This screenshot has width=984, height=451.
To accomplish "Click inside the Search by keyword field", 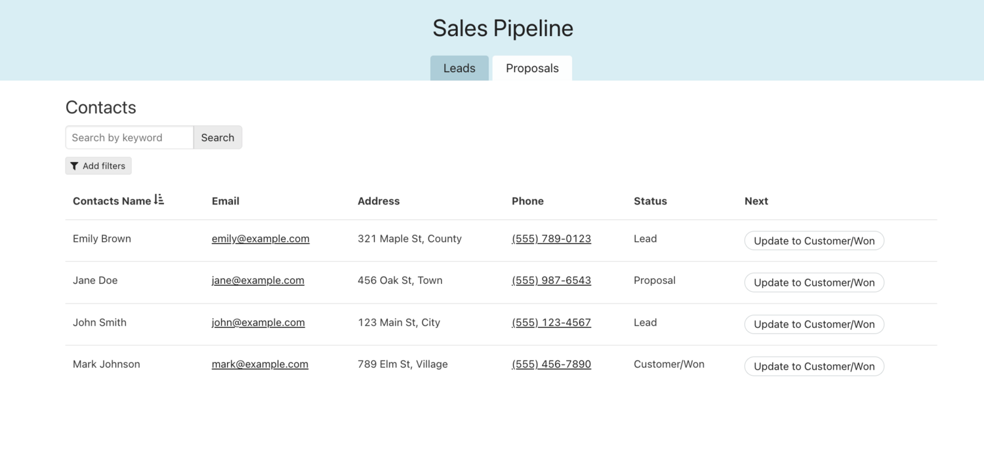I will click(129, 137).
